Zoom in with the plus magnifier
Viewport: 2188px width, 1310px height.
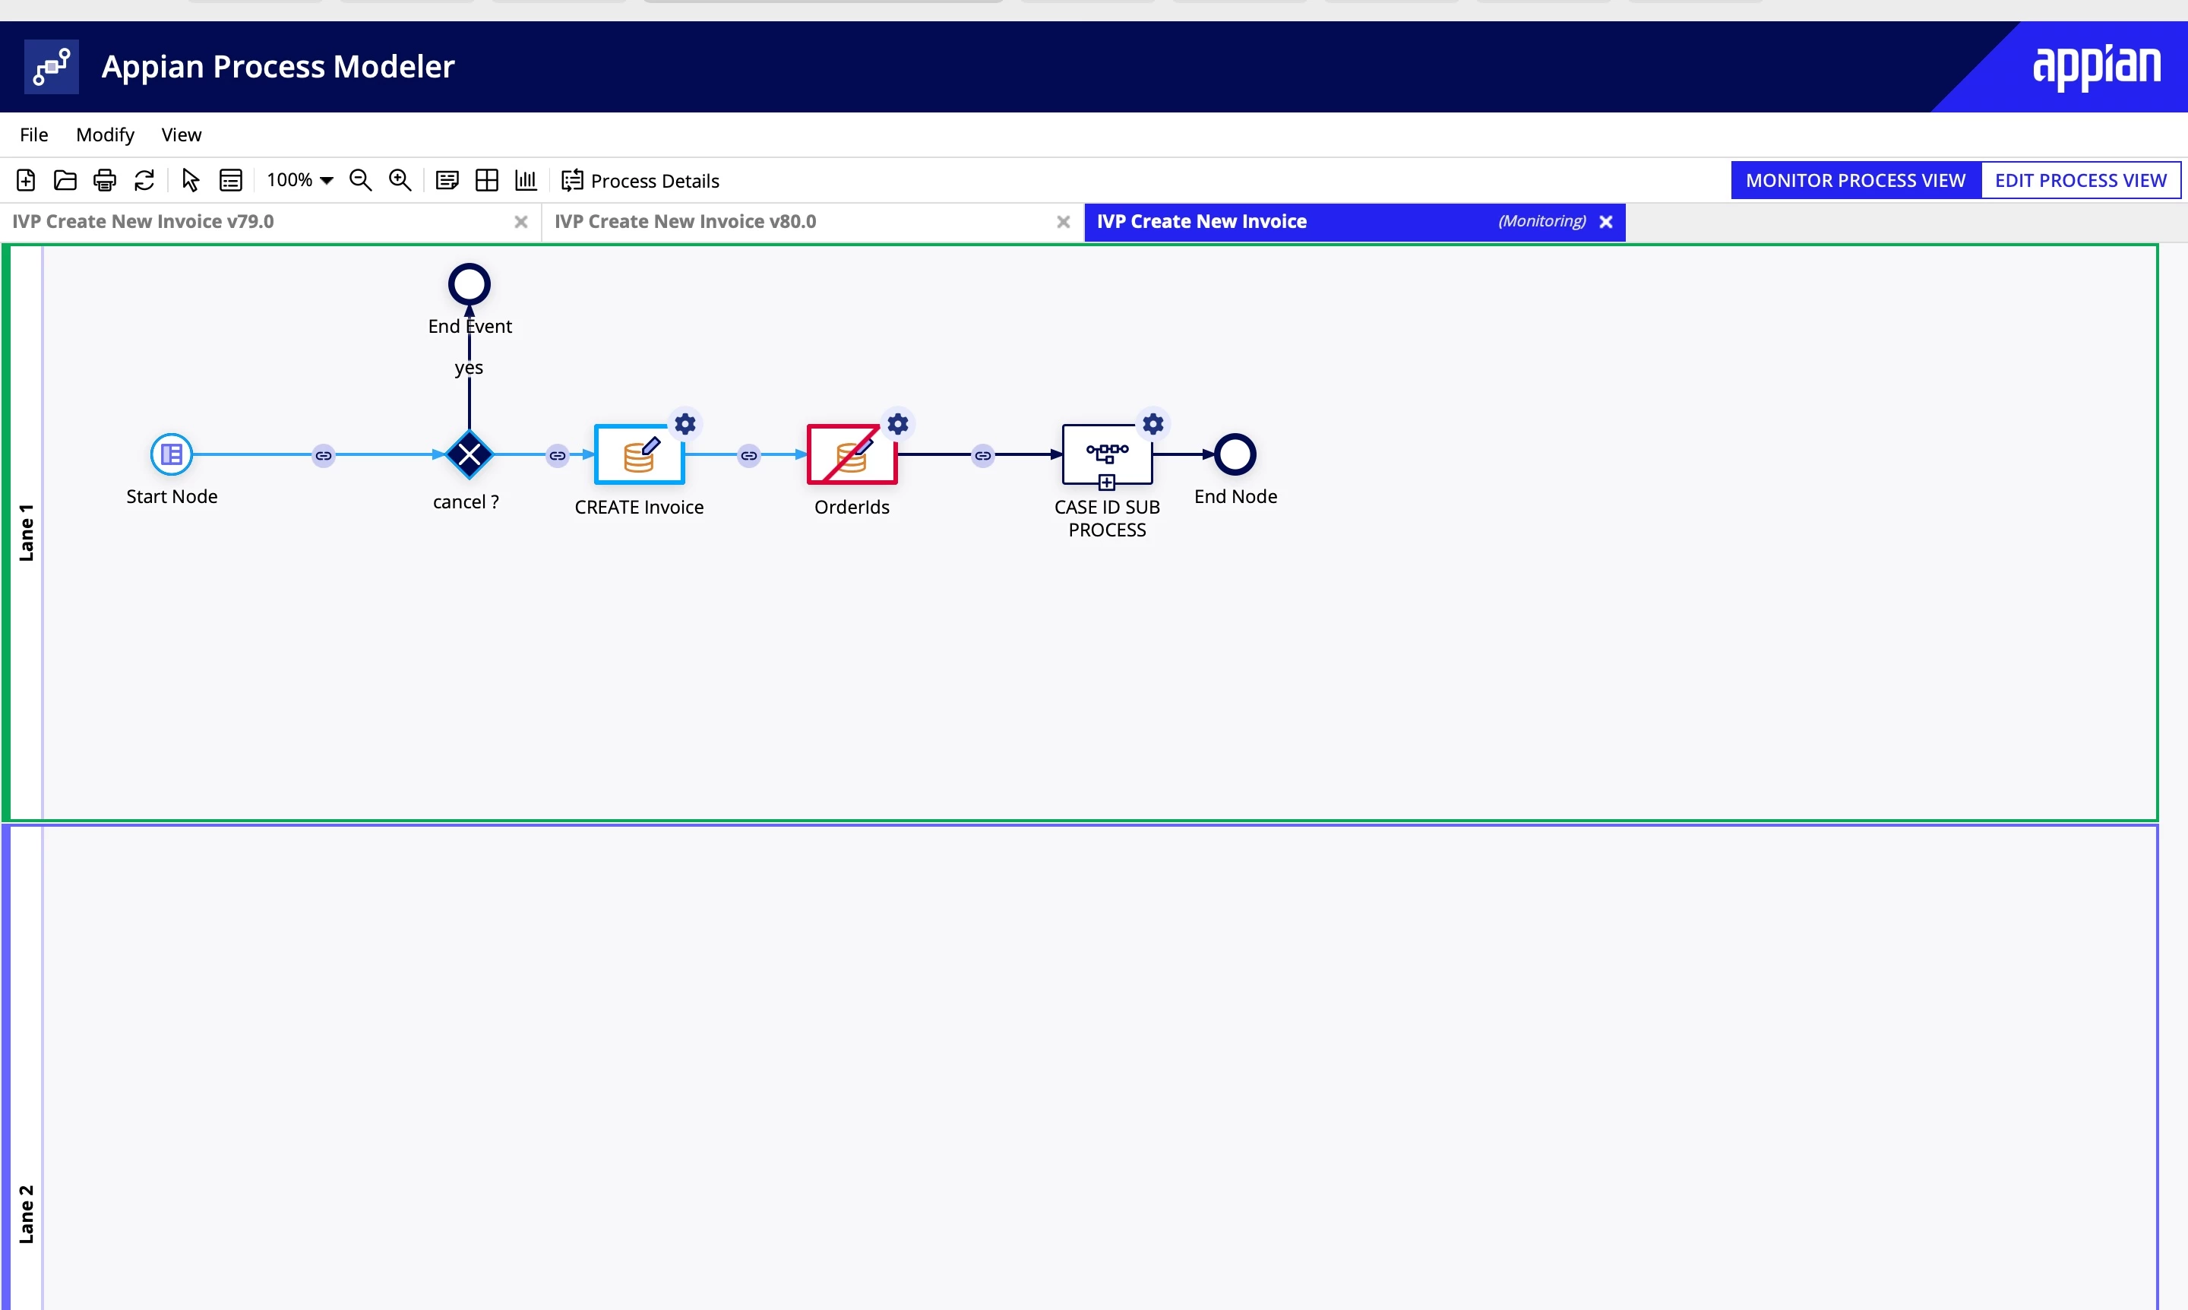click(x=400, y=180)
